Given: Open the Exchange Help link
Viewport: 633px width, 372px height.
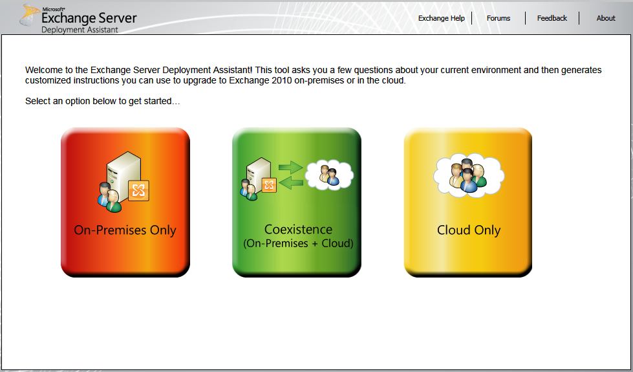Looking at the screenshot, I should (x=441, y=18).
